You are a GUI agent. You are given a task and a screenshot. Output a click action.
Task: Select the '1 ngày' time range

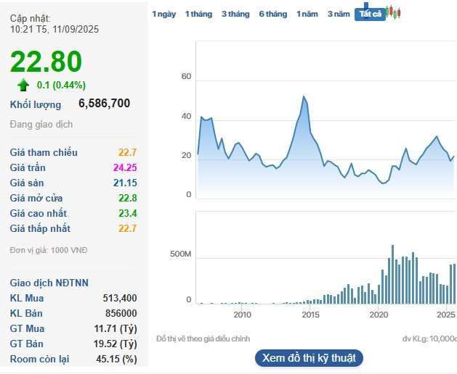click(x=163, y=14)
